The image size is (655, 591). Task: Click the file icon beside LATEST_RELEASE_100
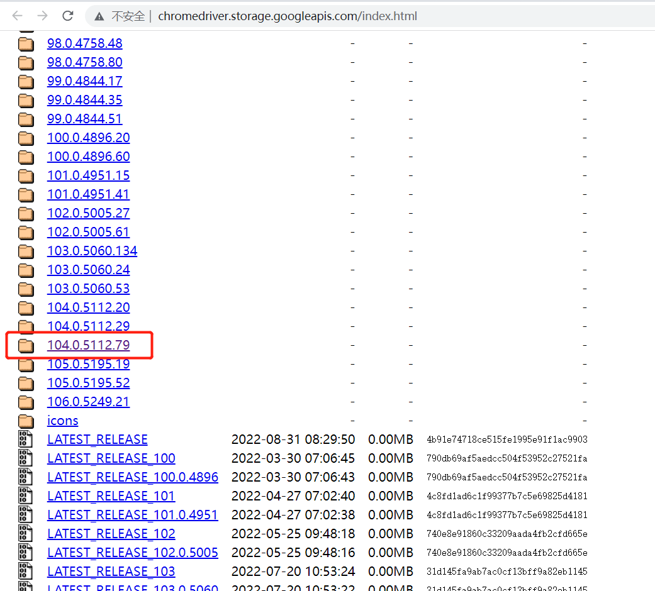pos(26,458)
